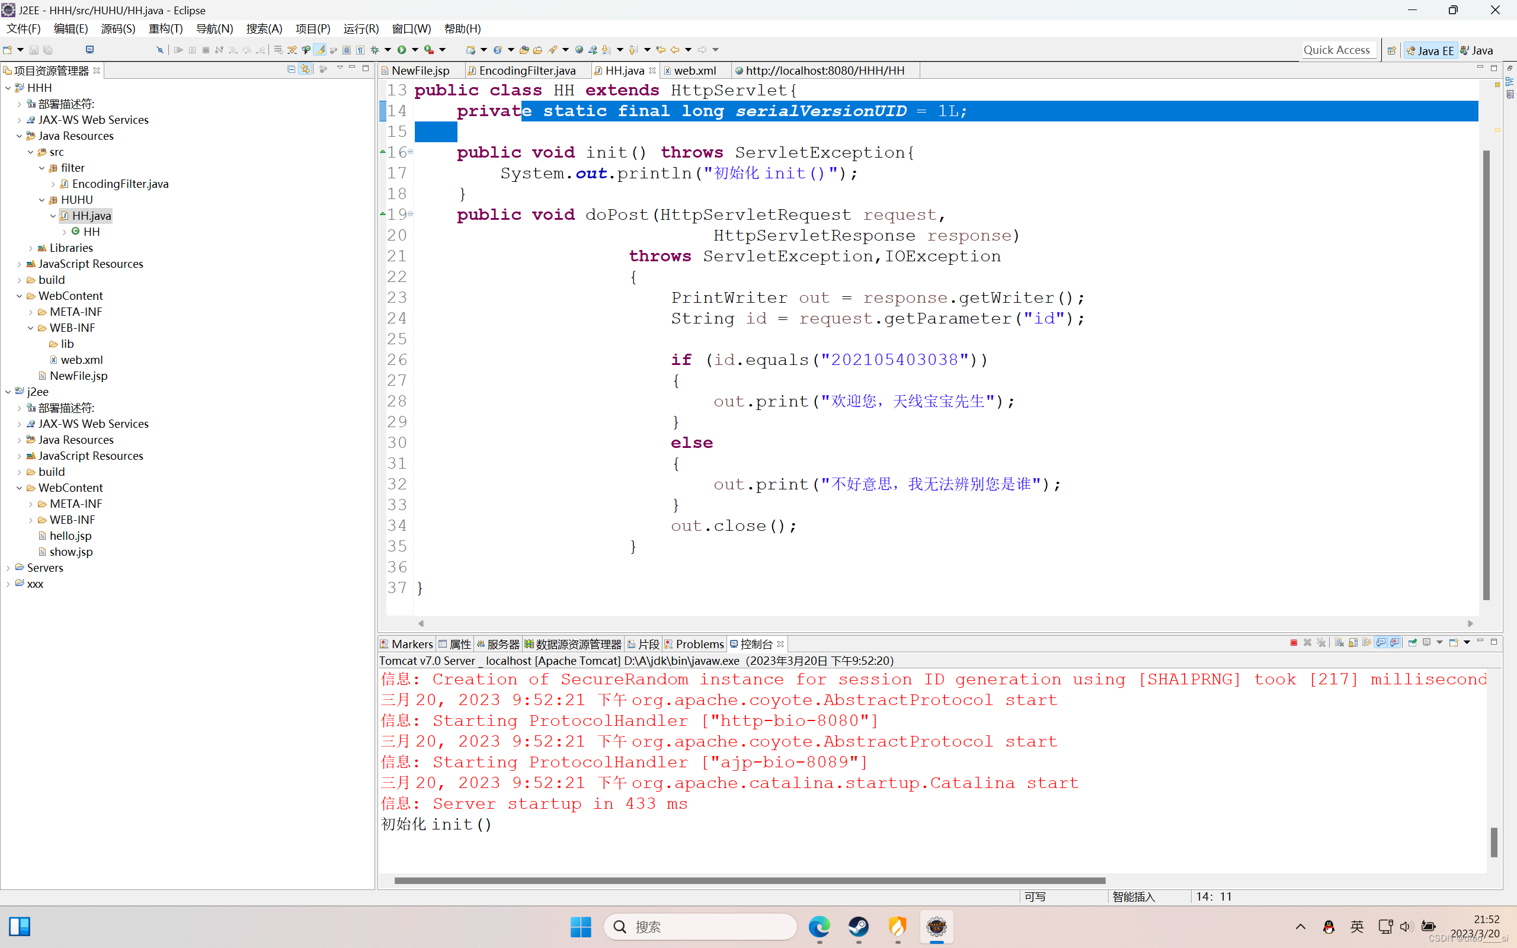
Task: Collapse all in project explorer
Action: [x=291, y=69]
